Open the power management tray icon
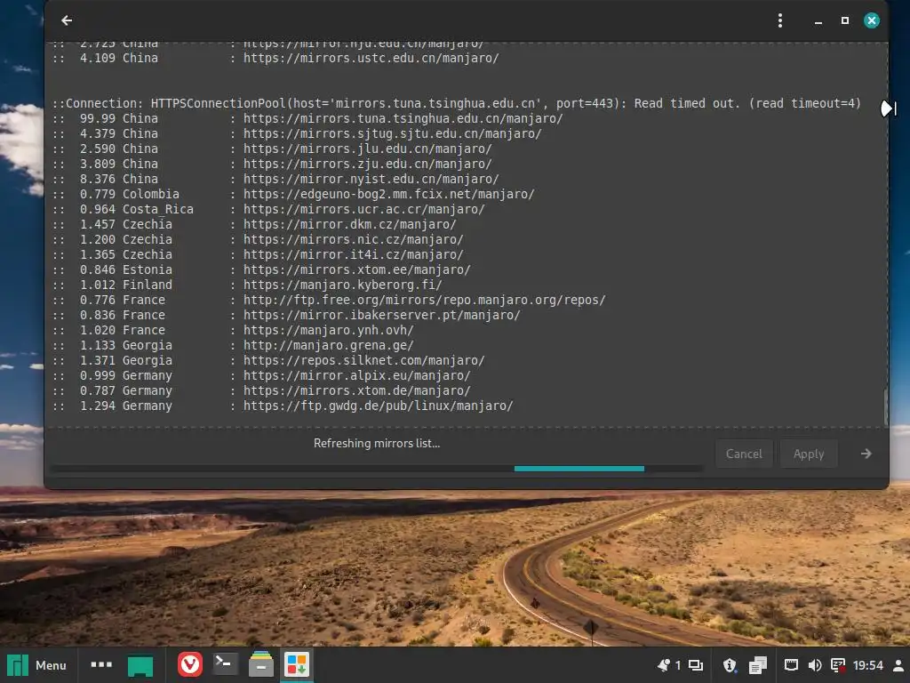Screen dimensions: 910x683 (x=837, y=665)
